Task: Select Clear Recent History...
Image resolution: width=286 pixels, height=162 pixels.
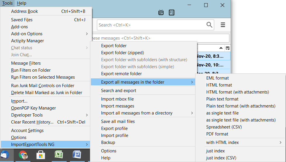Action: coord(46,122)
